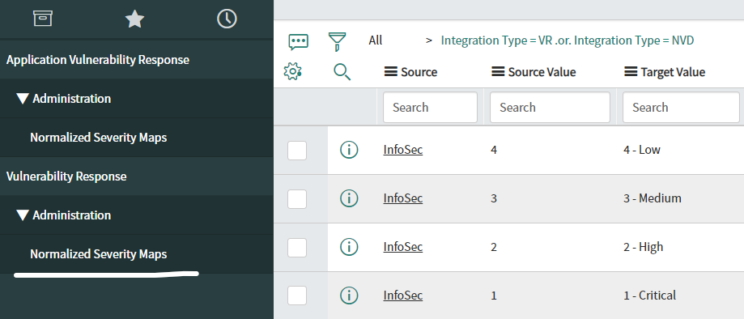The height and width of the screenshot is (319, 744).
Task: Focus the Source Value column search field
Action: click(x=550, y=108)
